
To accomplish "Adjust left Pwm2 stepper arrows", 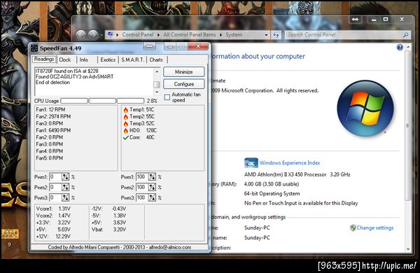I will pos(65,188).
